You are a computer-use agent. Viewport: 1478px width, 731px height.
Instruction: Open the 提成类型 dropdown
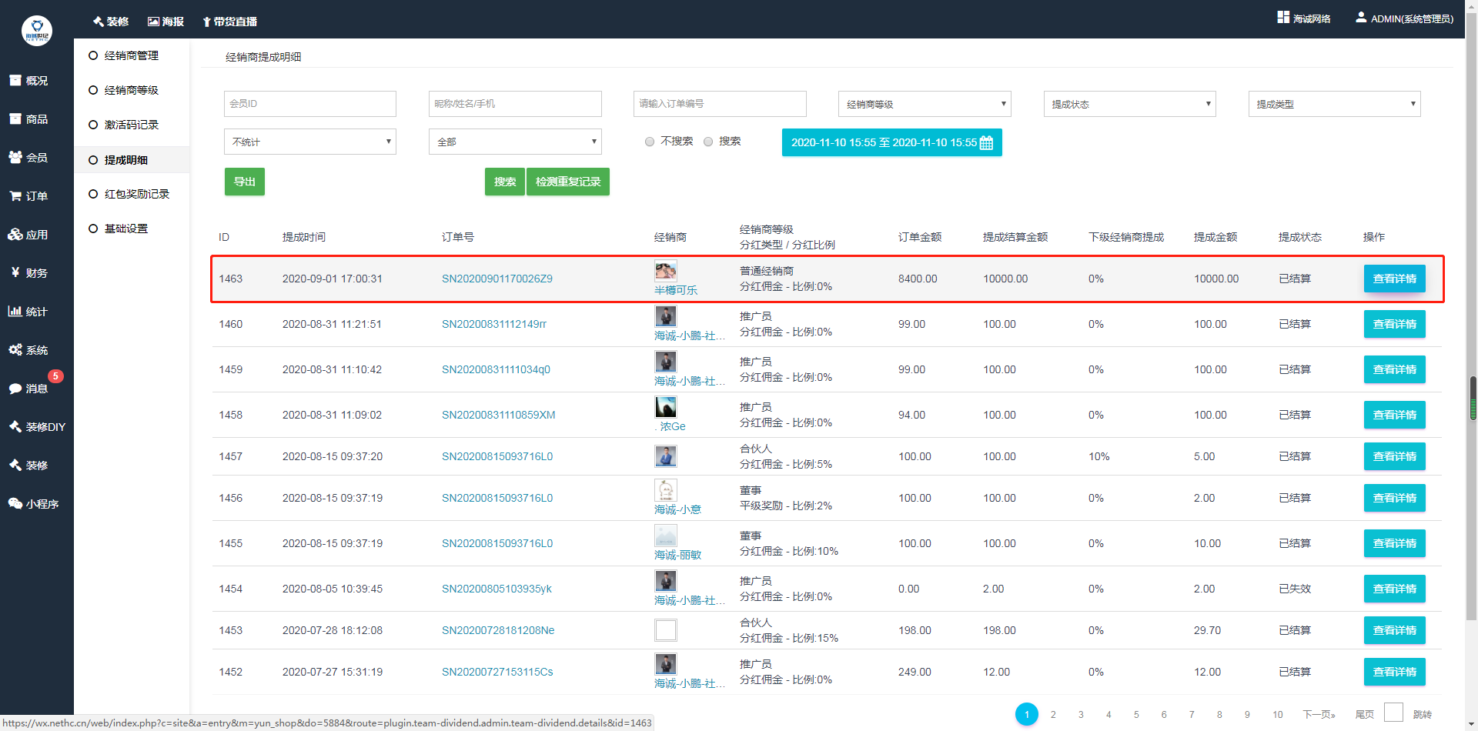pyautogui.click(x=1334, y=104)
